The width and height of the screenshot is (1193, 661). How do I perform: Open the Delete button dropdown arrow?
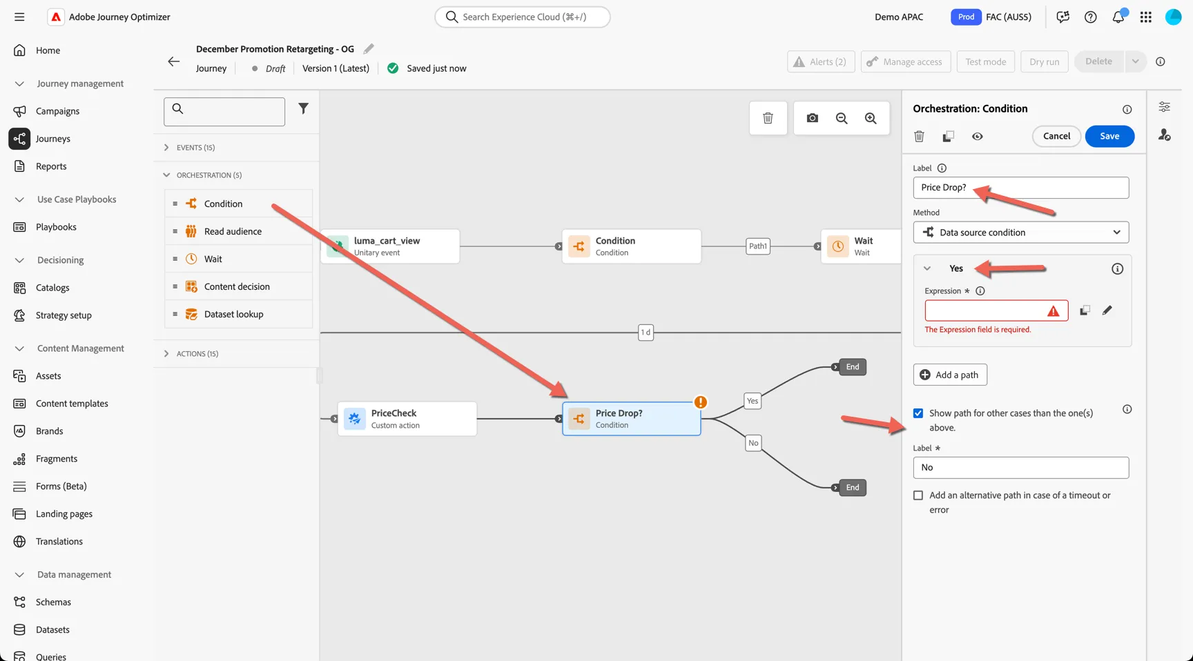pos(1135,61)
